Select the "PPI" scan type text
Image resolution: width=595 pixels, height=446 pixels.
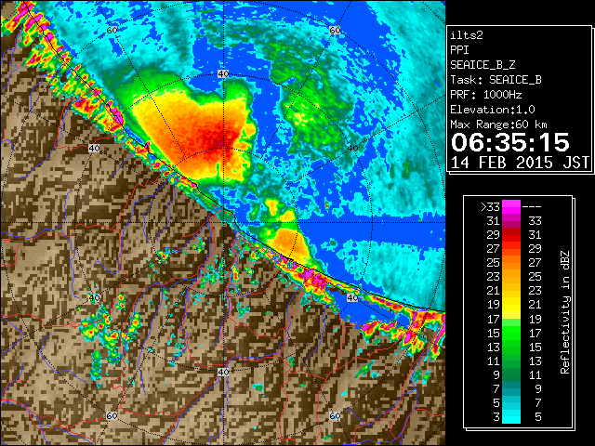459,50
